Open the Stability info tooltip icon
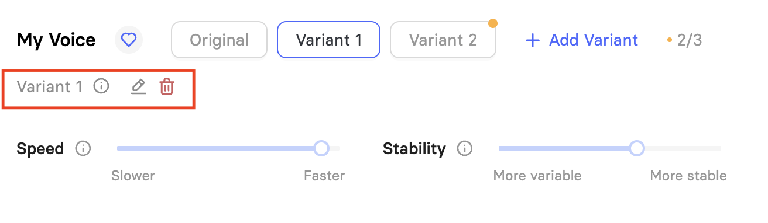The image size is (768, 223). (465, 149)
